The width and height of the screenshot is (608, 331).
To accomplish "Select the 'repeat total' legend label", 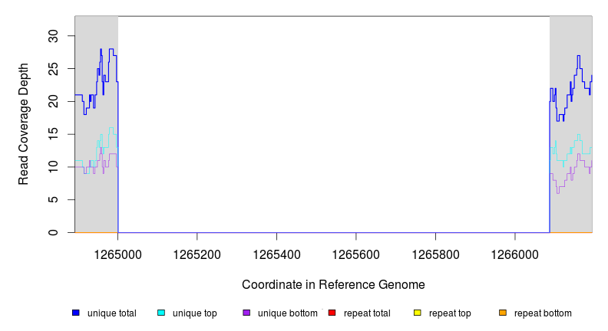I will click(368, 313).
